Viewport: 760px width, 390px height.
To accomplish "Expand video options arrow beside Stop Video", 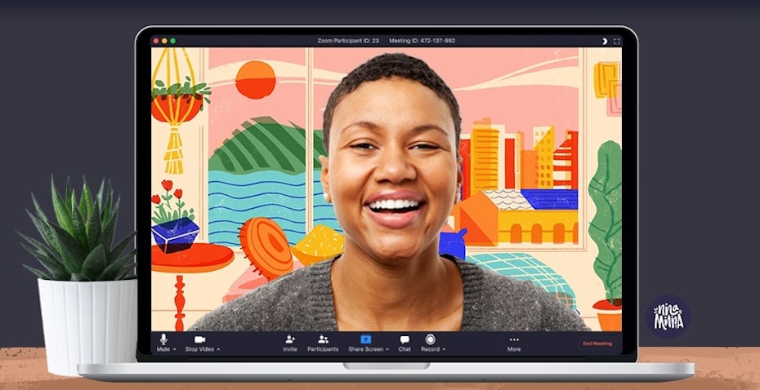I will coord(218,349).
